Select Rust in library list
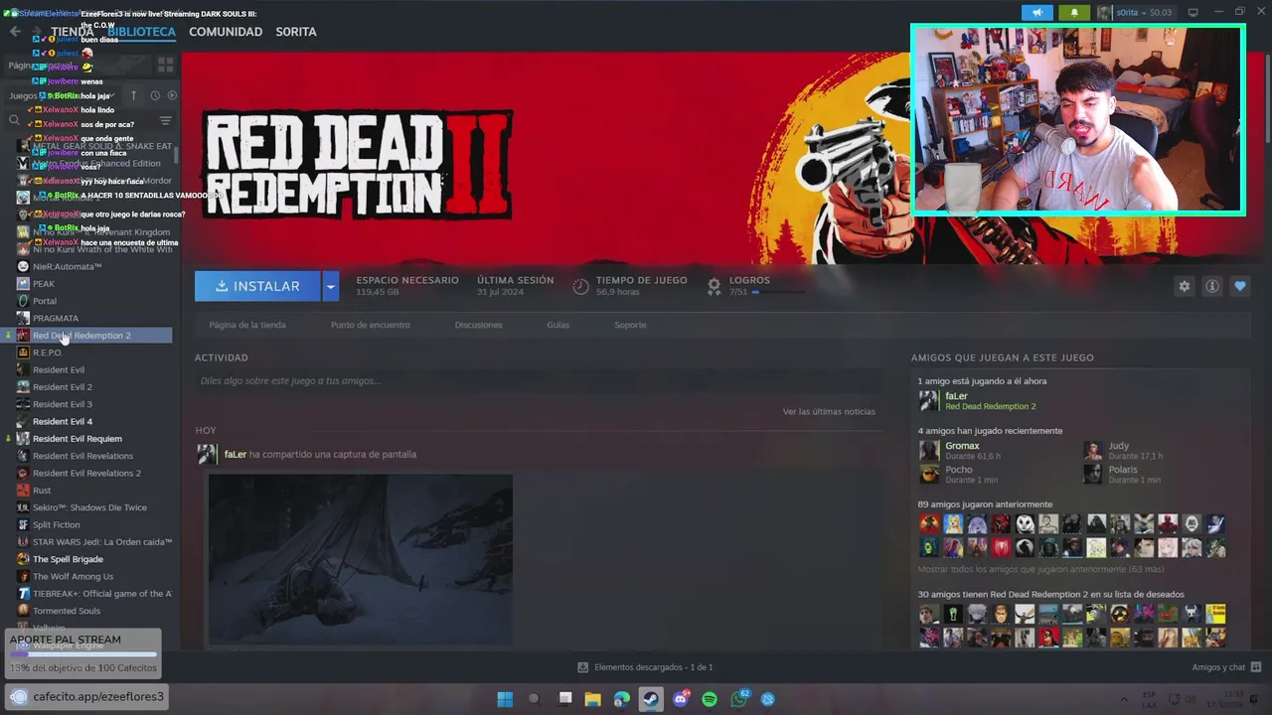Viewport: 1272px width, 715px height. point(42,490)
